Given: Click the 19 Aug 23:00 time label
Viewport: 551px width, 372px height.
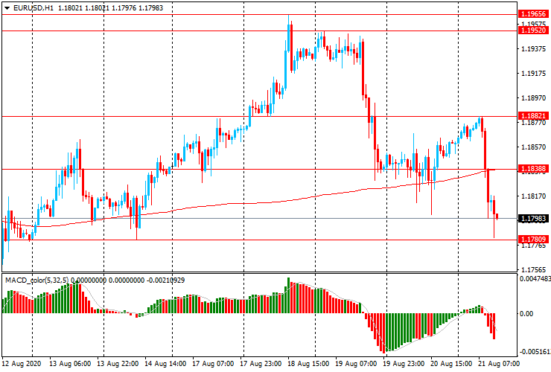Looking at the screenshot, I should pyautogui.click(x=404, y=364).
